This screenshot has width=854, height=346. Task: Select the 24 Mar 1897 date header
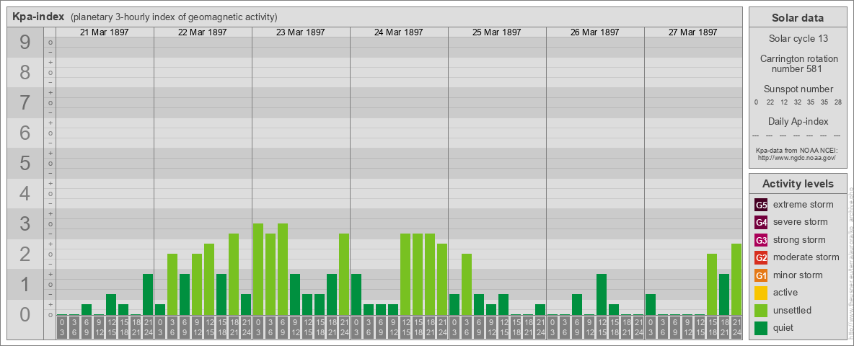click(399, 32)
